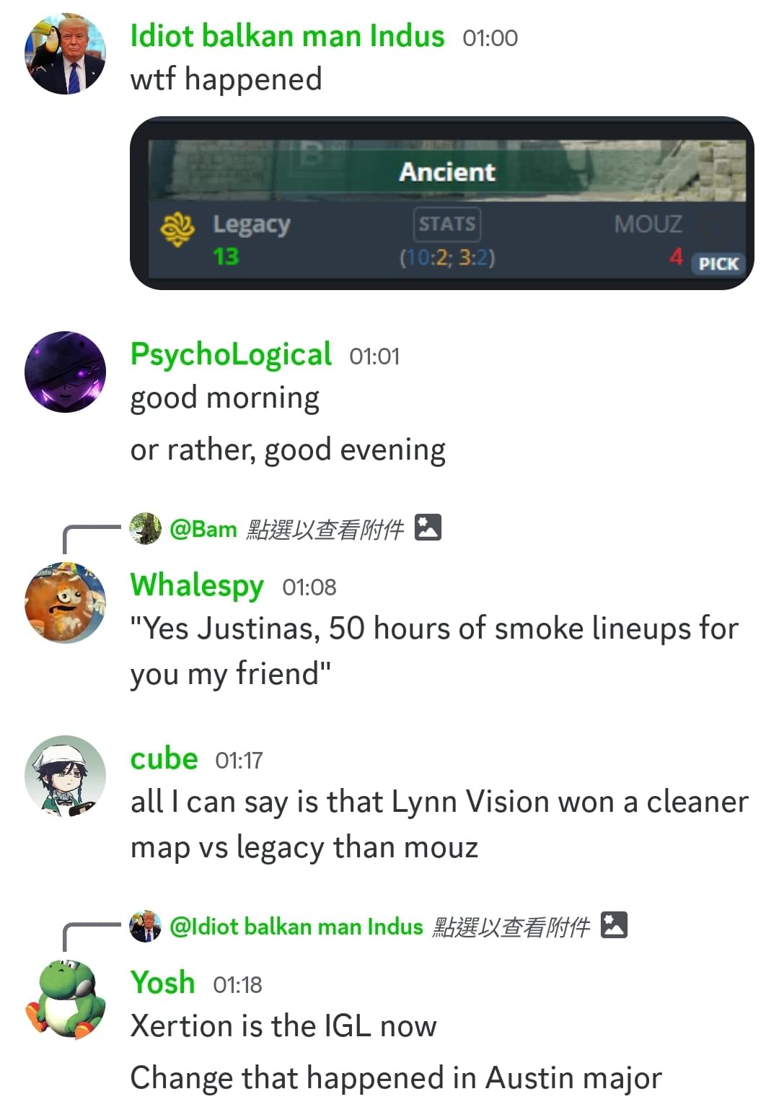Select cube's message about Lynn Vision
Screen dimensions: 779x1120
[439, 824]
